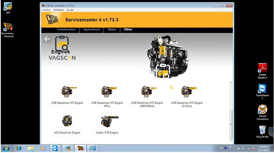The image size is (274, 153).
Task: Click 'JCB Dieselmax 672 Engine (OEM Base)' label
Action: tap(147, 104)
